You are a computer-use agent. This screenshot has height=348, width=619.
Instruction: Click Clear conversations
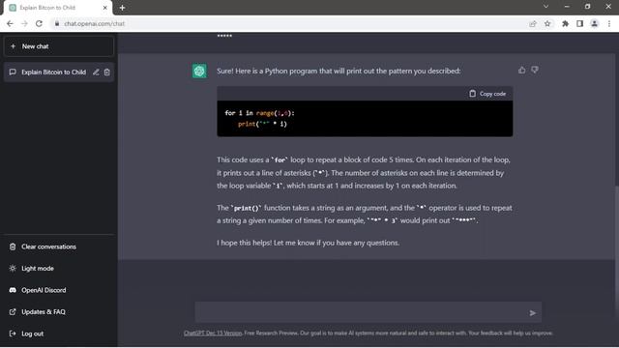coord(58,246)
